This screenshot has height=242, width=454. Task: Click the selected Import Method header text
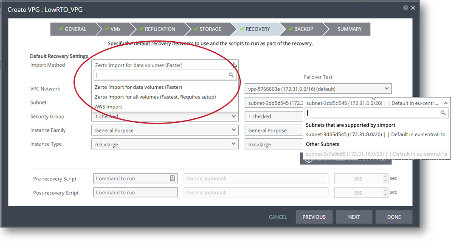click(x=139, y=65)
